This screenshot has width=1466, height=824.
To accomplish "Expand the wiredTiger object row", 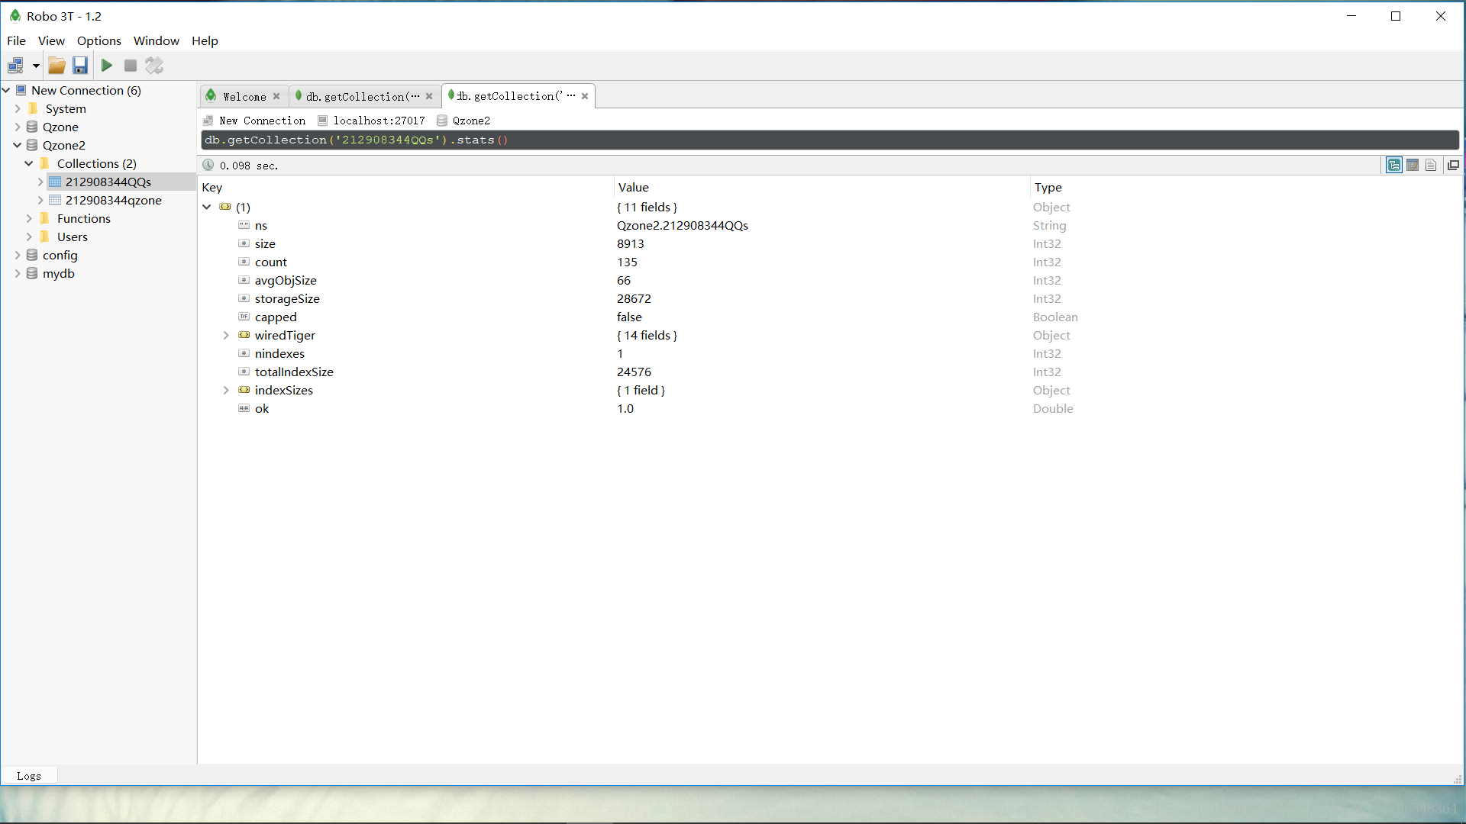I will [226, 336].
